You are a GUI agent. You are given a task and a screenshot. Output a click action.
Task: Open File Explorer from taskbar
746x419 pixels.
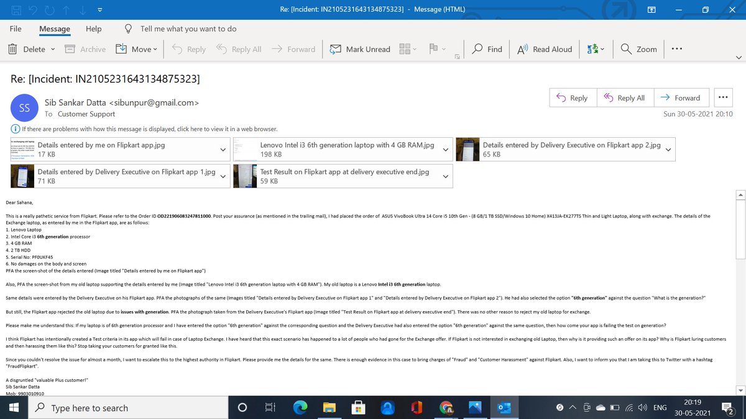point(328,407)
